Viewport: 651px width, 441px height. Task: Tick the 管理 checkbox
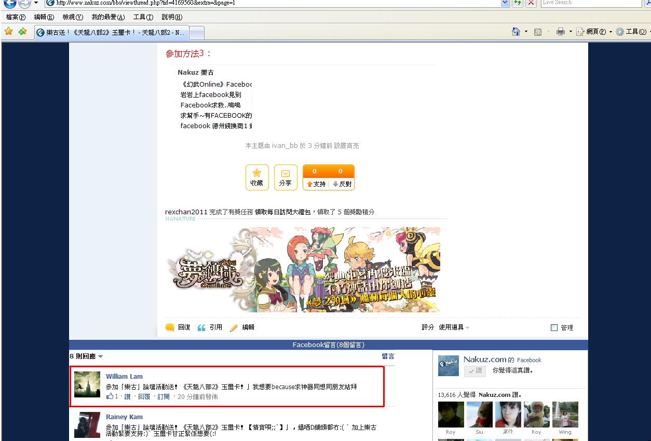(554, 328)
